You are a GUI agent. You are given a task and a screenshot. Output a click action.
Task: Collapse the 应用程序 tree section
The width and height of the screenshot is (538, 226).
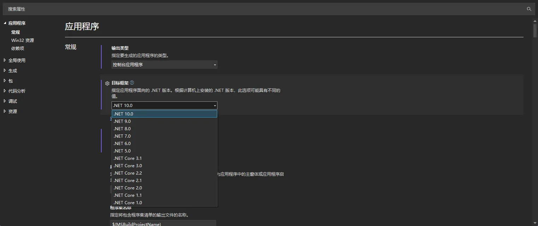pos(5,23)
